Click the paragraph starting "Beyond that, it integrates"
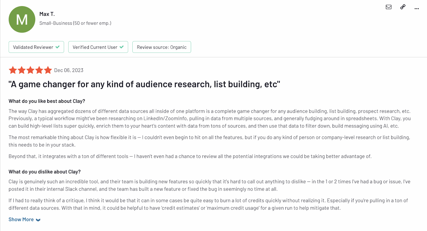This screenshot has height=231, width=427. (x=190, y=156)
